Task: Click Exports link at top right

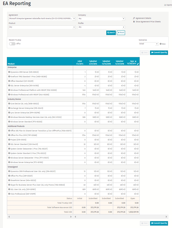Action: (168, 5)
